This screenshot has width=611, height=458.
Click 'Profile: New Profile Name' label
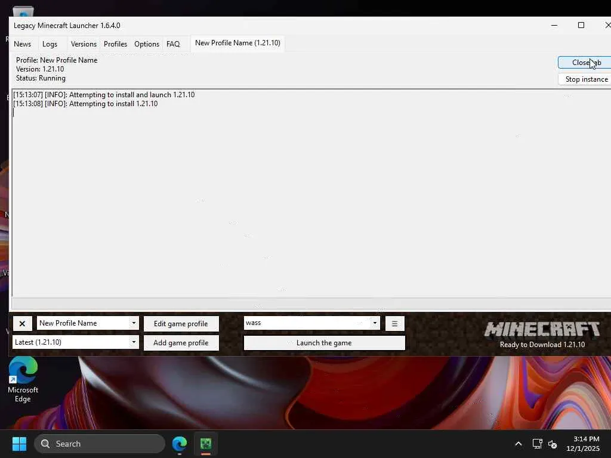[57, 60]
